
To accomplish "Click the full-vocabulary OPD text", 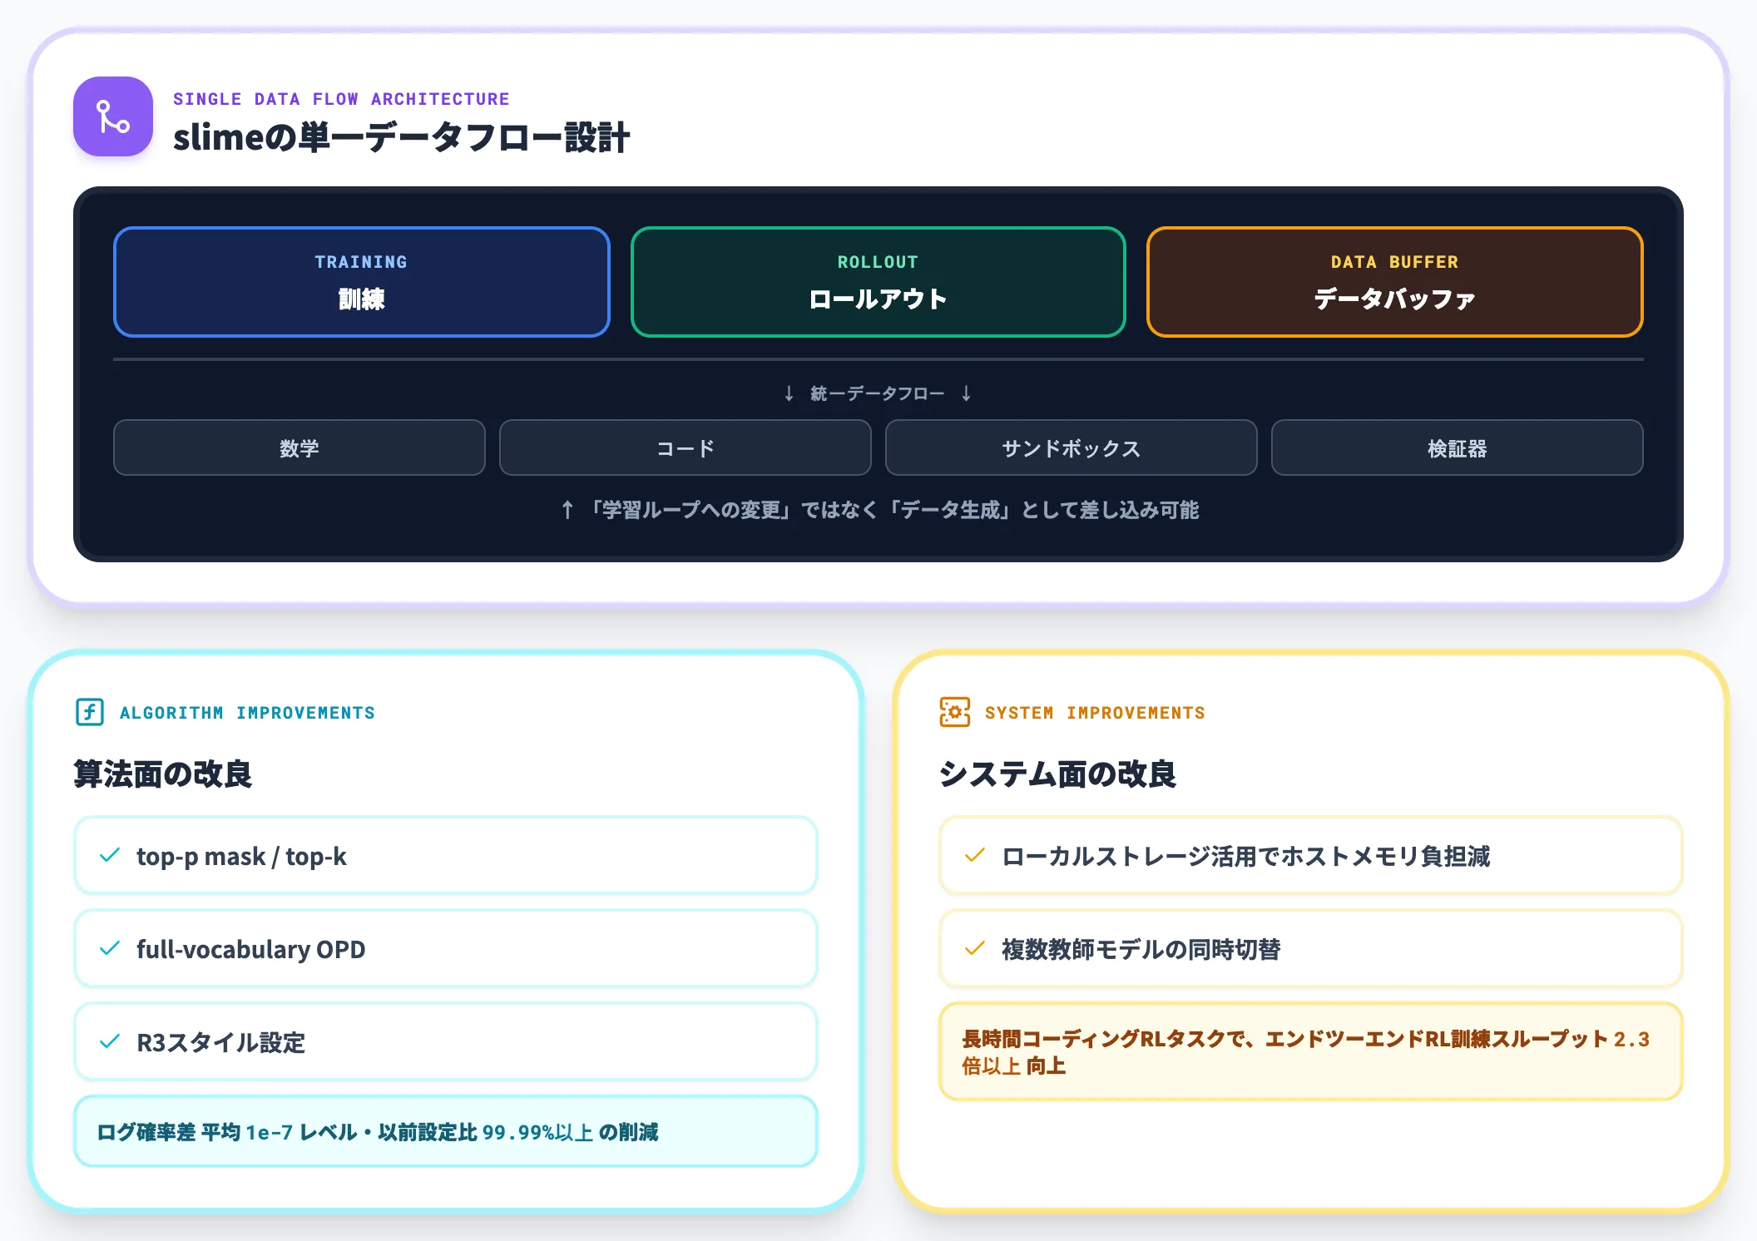I will [x=250, y=949].
